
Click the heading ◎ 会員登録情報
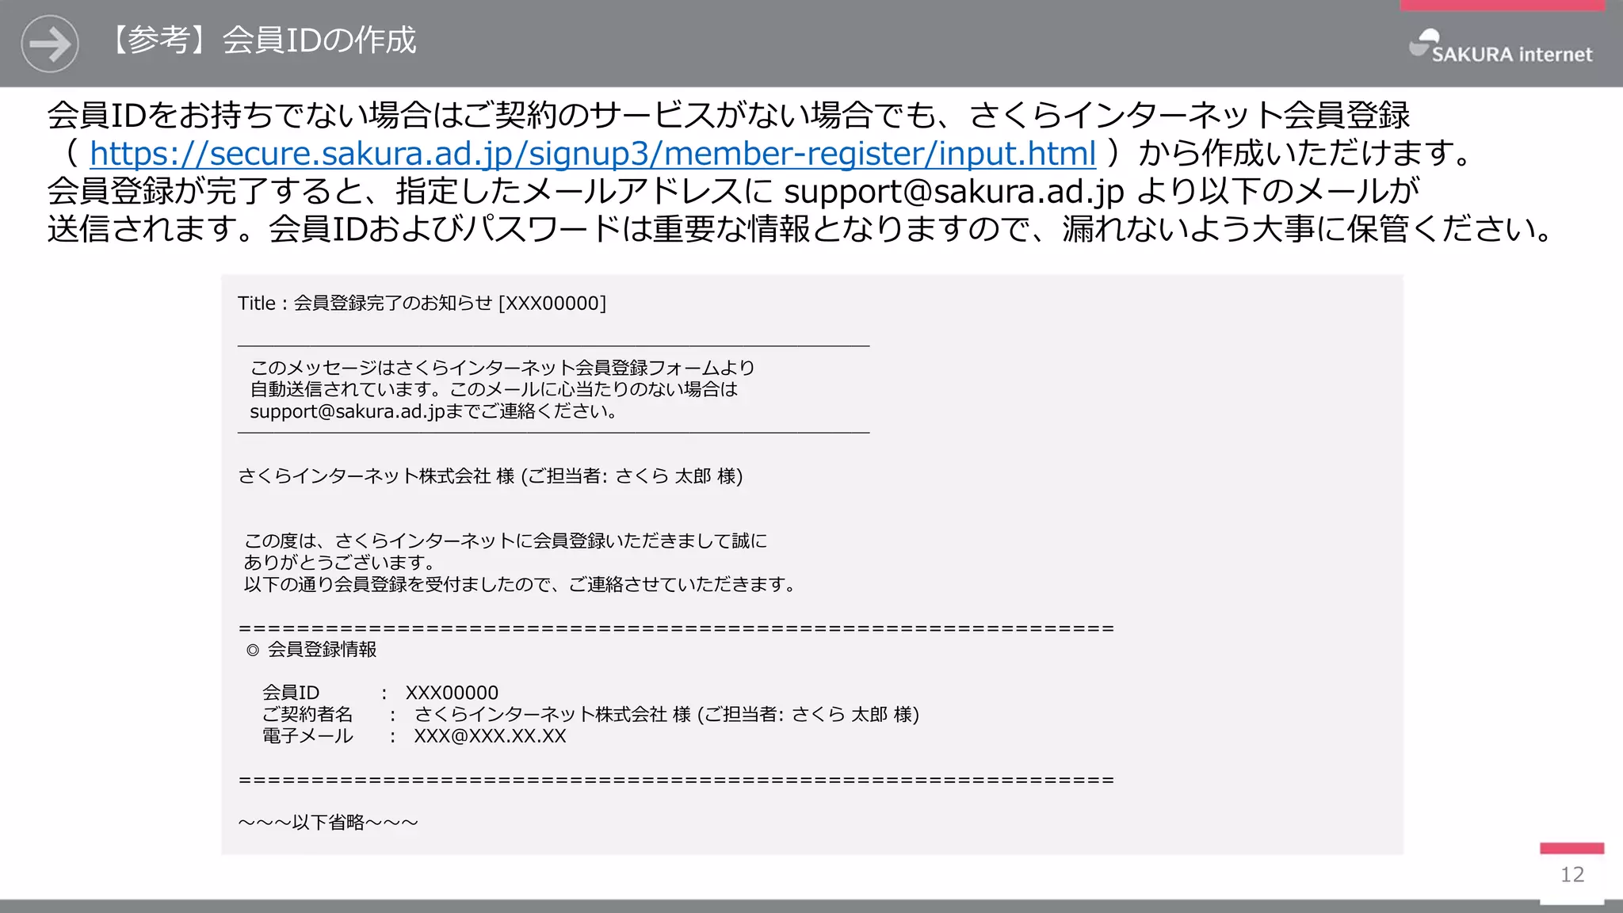pos(311,650)
